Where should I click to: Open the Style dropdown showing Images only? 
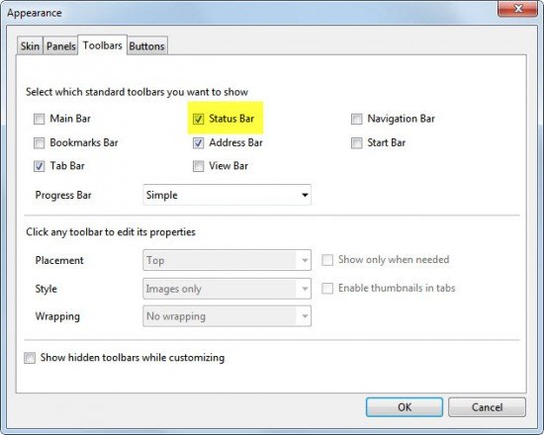click(x=227, y=289)
